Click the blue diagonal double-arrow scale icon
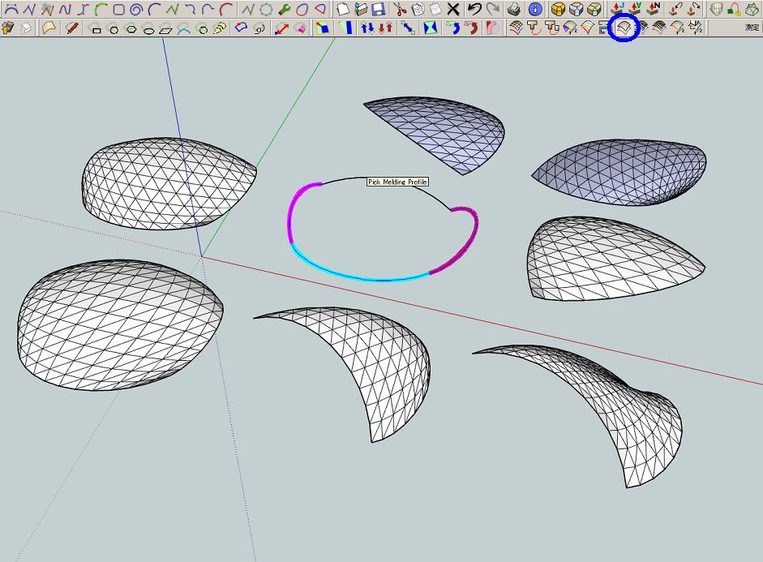 pyautogui.click(x=408, y=28)
